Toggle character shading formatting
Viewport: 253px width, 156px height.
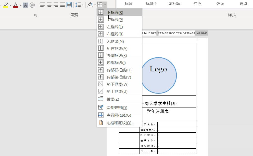coord(25,5)
